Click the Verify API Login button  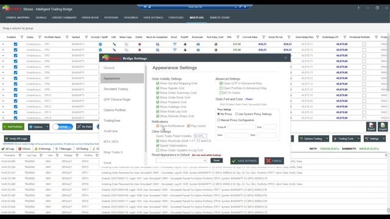17,139
